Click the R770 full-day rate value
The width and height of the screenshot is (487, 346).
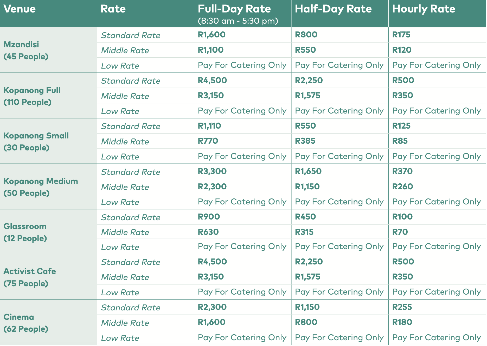[208, 141]
